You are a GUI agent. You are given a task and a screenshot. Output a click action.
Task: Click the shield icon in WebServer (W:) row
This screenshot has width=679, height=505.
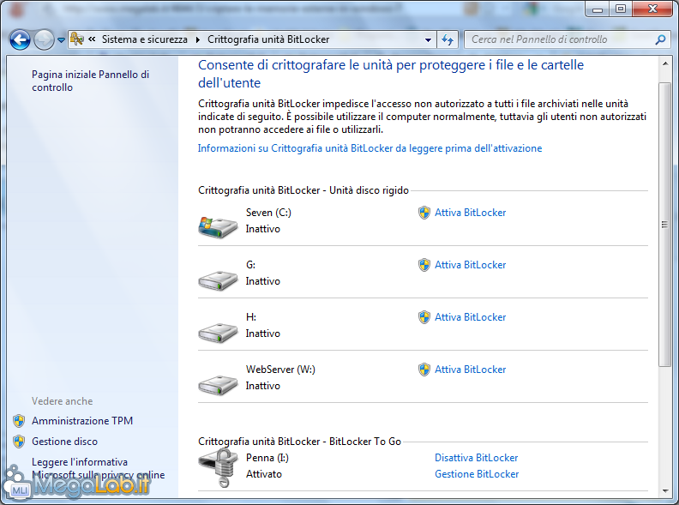point(424,370)
